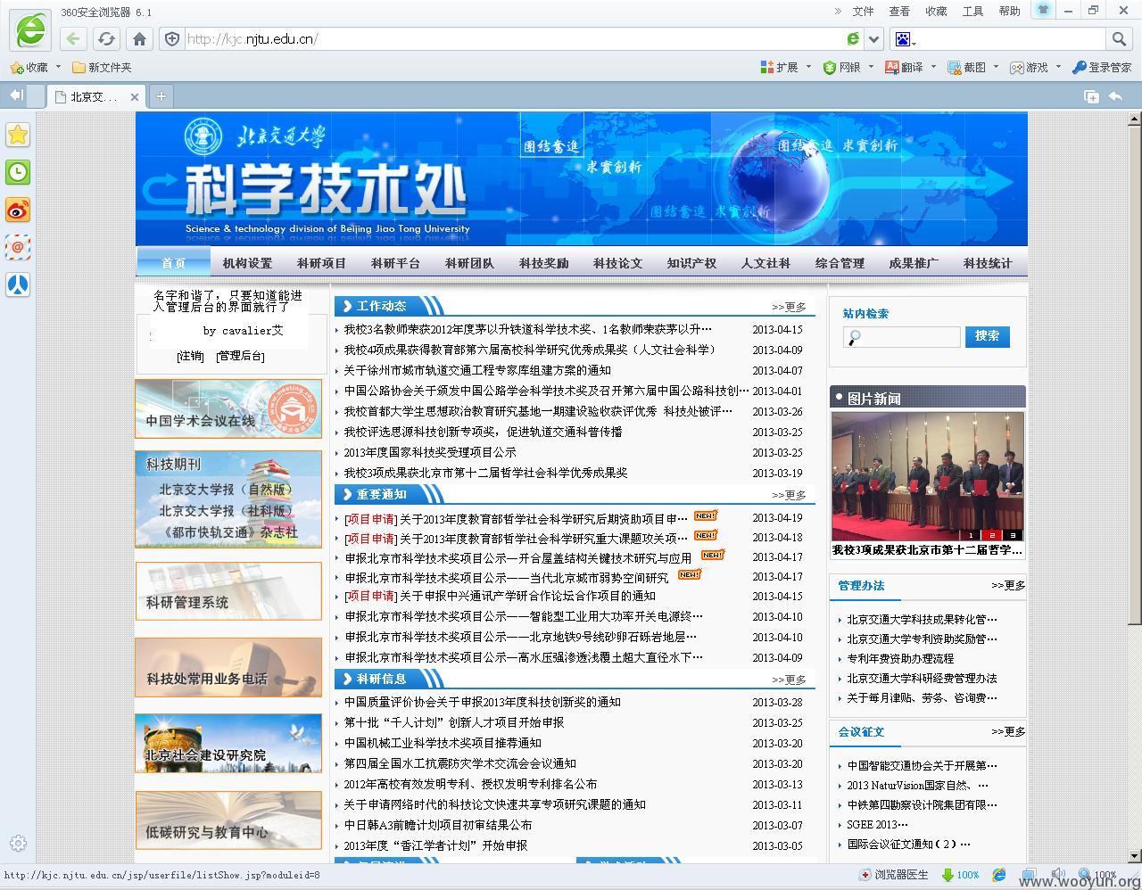Open the 查看 menu

click(x=899, y=12)
